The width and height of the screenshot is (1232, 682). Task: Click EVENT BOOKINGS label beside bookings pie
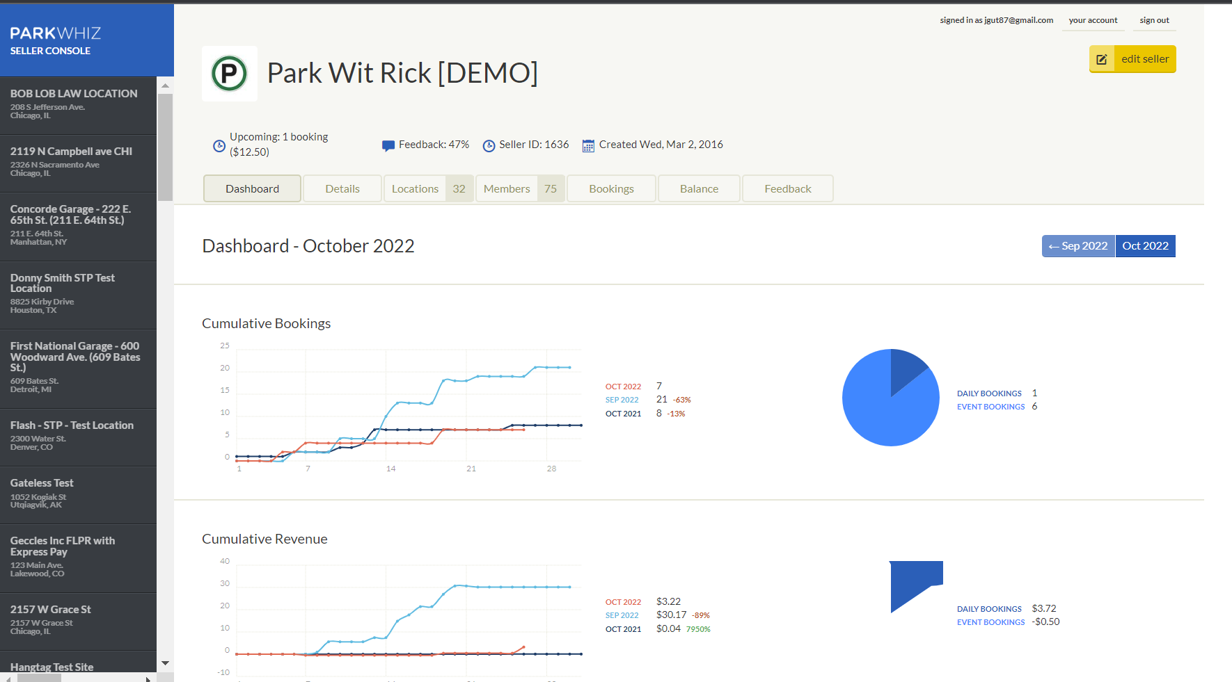pos(990,407)
